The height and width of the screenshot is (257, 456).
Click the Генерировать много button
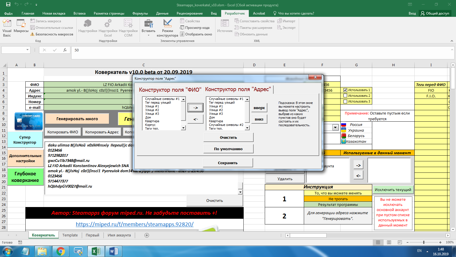tap(77, 119)
